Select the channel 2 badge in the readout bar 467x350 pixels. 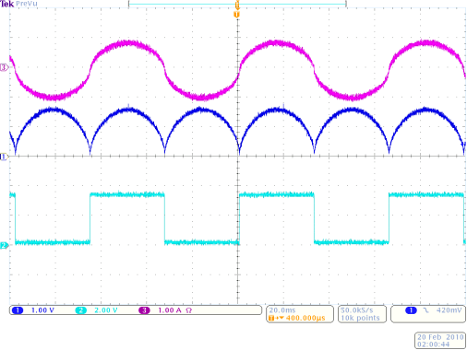pos(81,310)
